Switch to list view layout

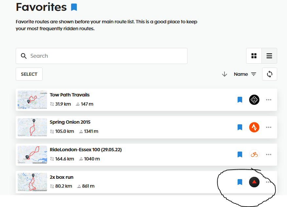269,56
